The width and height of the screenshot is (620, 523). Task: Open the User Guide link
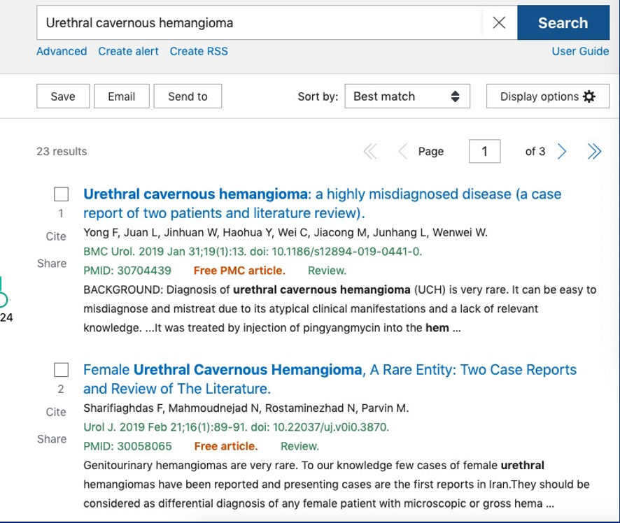[x=580, y=51]
